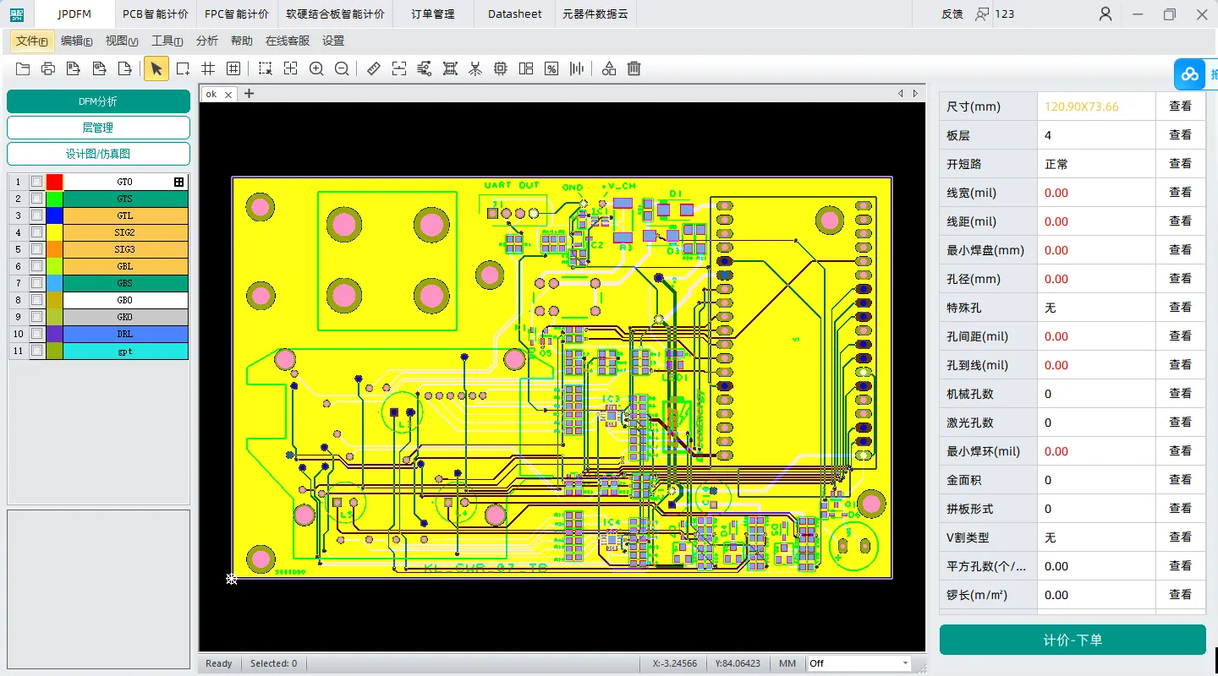The image size is (1218, 676).
Task: Close the ok document tab
Action: click(228, 95)
